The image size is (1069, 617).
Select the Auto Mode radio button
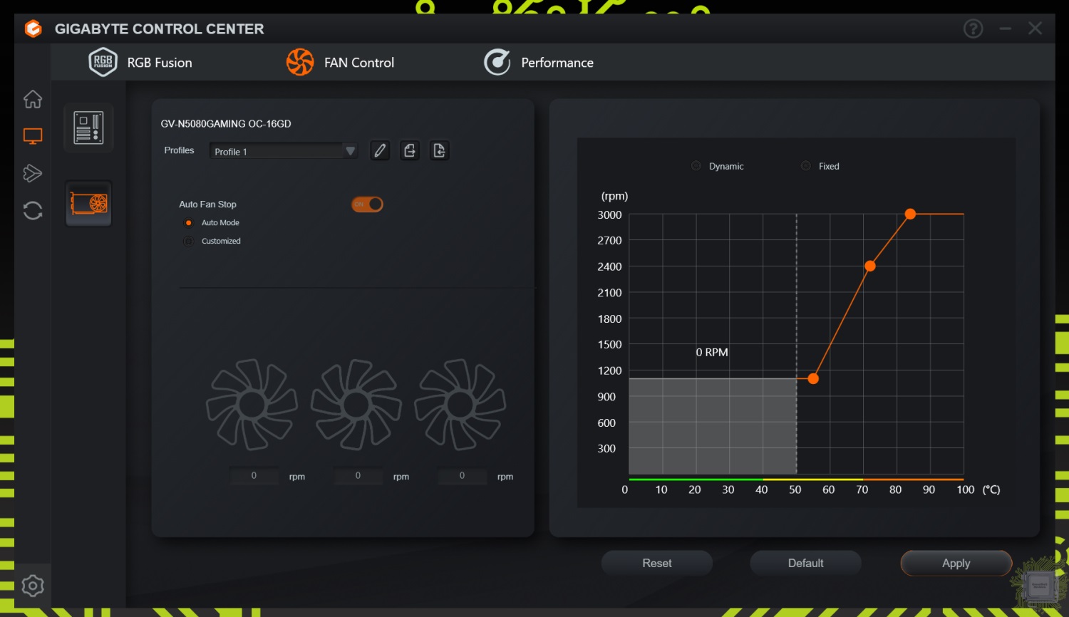189,223
